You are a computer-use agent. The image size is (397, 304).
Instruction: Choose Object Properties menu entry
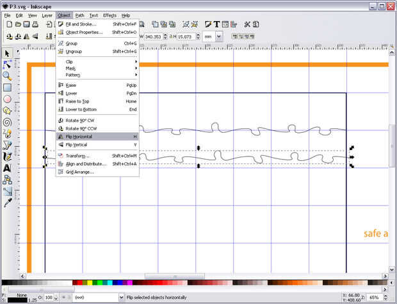coord(97,33)
